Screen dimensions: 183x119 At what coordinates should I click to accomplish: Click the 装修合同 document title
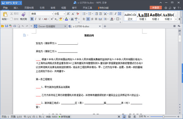tap(89, 36)
